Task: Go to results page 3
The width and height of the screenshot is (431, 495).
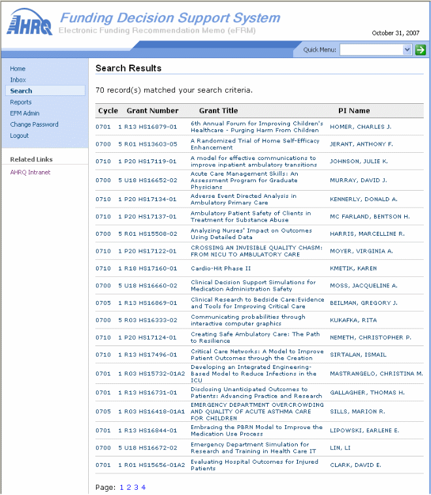Action: pos(136,487)
